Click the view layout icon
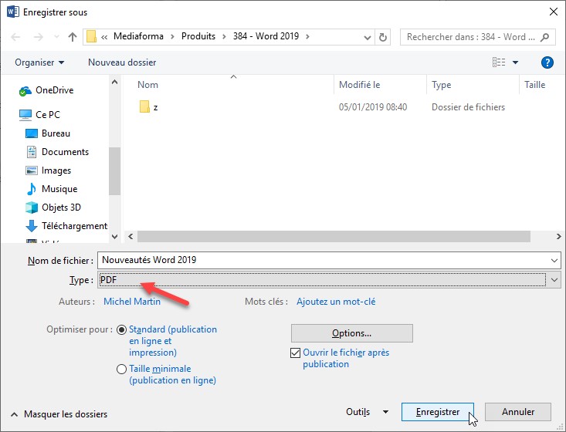 [499, 62]
